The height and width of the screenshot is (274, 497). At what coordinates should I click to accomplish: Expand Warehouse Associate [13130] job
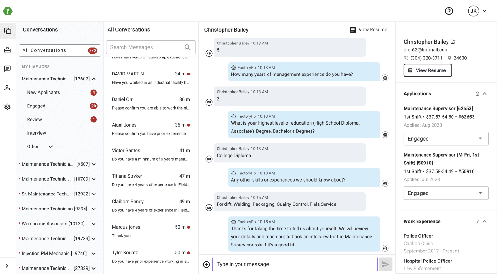click(x=94, y=224)
